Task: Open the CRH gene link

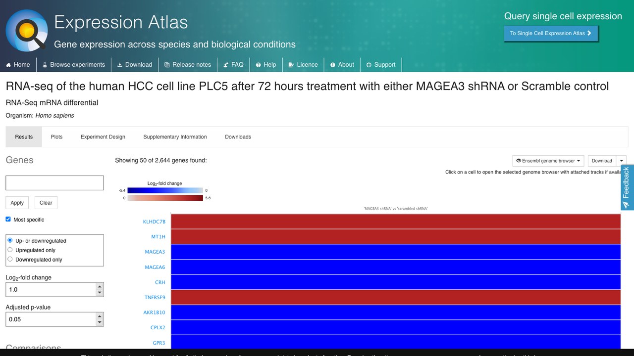Action: point(160,282)
